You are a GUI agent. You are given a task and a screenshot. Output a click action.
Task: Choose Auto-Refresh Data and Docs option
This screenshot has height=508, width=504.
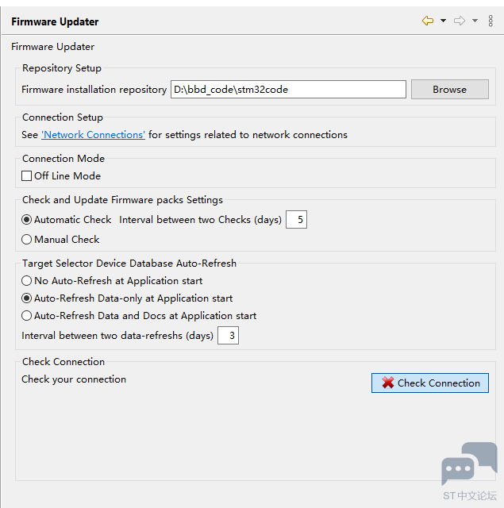27,316
